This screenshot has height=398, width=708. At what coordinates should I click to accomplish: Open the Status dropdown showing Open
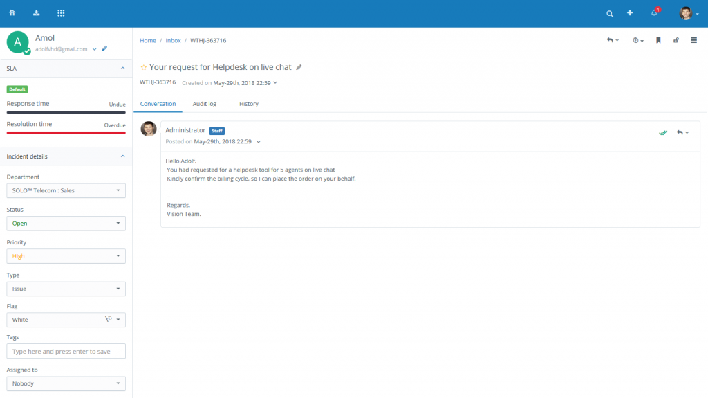pos(66,224)
